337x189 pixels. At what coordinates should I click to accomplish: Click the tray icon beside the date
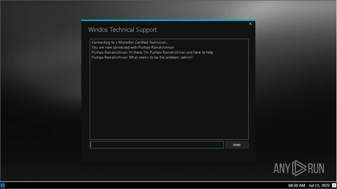(334, 185)
